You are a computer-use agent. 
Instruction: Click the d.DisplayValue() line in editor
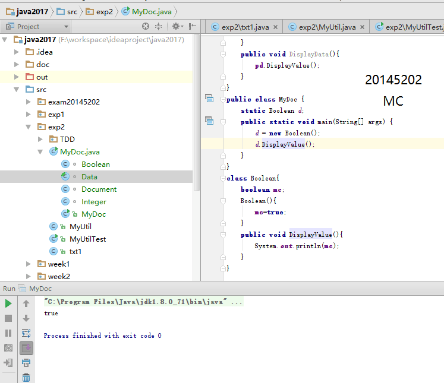coord(285,144)
